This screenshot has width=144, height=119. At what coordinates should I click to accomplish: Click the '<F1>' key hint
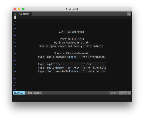point(77,68)
